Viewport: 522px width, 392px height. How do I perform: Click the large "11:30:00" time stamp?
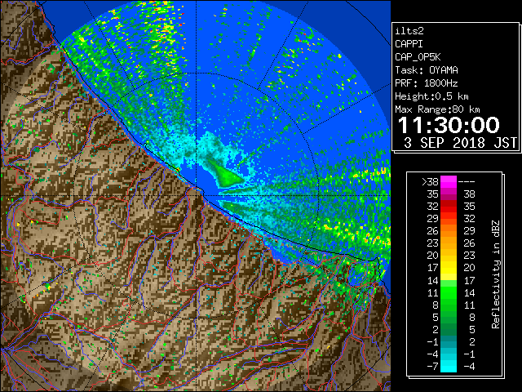click(449, 125)
